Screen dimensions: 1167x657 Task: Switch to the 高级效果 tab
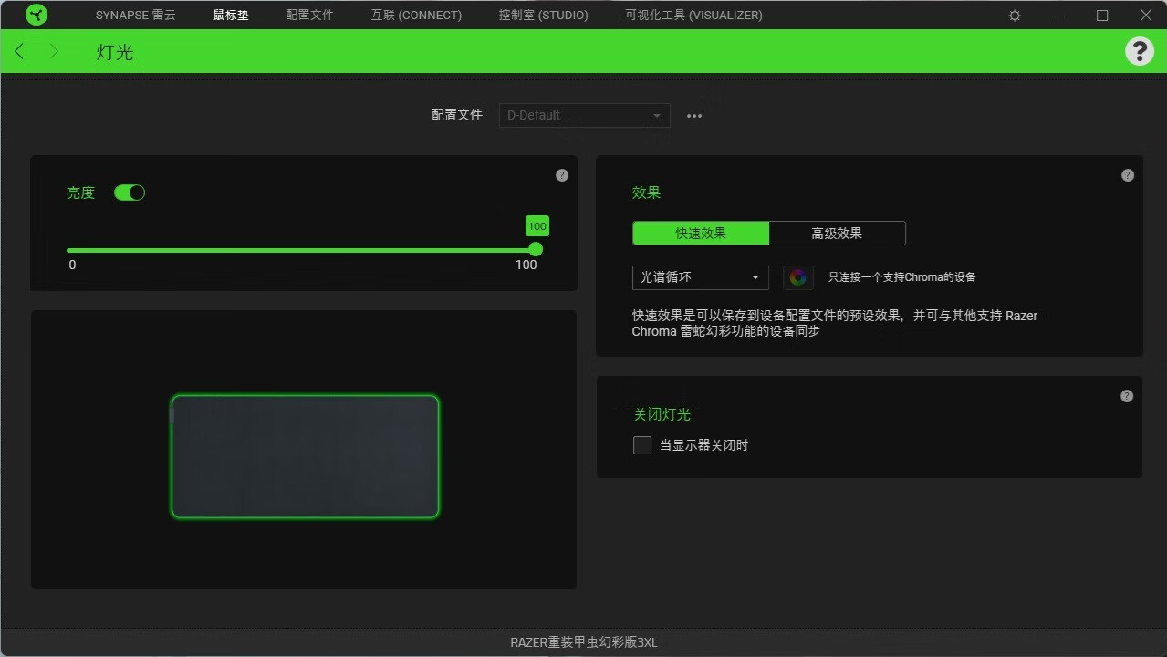[837, 233]
